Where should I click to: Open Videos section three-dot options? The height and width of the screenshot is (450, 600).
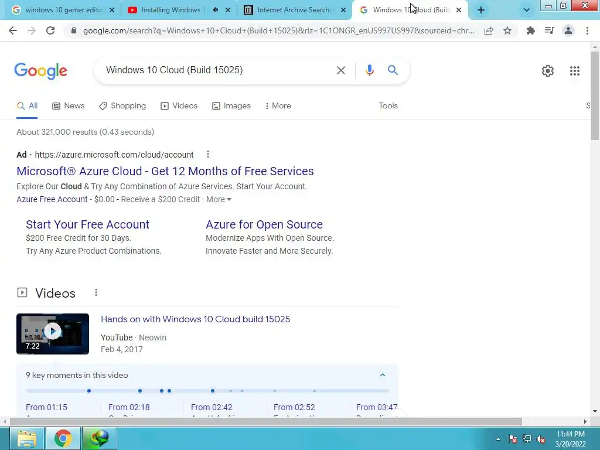point(96,293)
